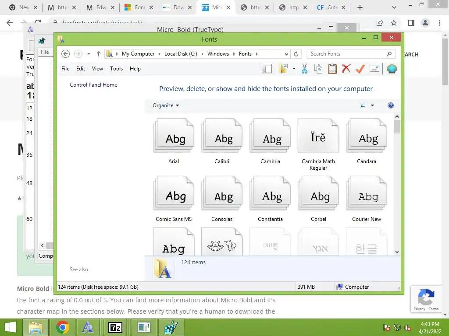Open the Control Panel Home link
This screenshot has width=449, height=336.
click(93, 85)
